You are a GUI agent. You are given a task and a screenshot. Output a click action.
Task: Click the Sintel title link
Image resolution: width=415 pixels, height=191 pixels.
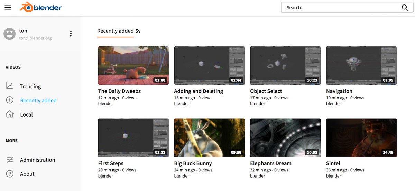point(333,163)
